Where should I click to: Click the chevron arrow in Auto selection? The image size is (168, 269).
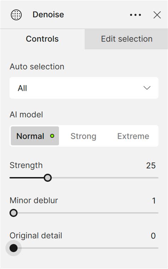(147, 88)
